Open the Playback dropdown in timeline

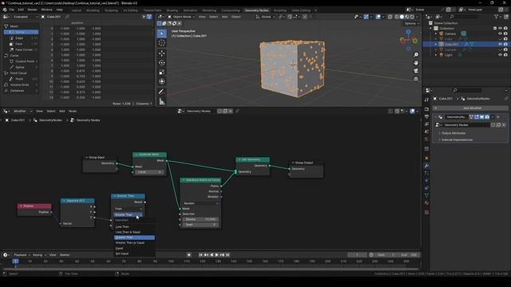click(x=22, y=255)
